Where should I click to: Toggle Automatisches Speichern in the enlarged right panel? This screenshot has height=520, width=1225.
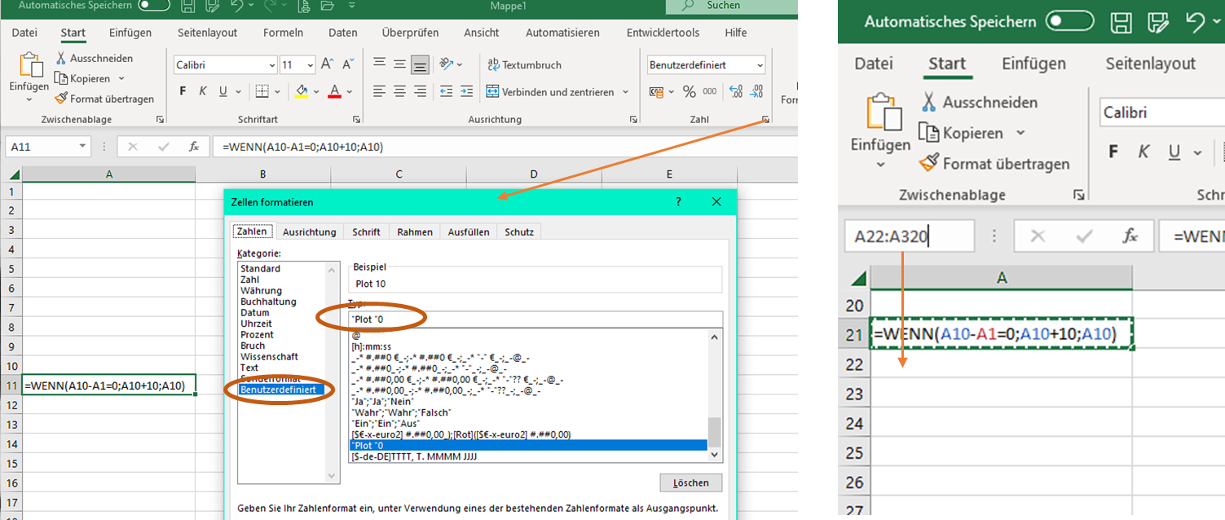pos(1069,21)
